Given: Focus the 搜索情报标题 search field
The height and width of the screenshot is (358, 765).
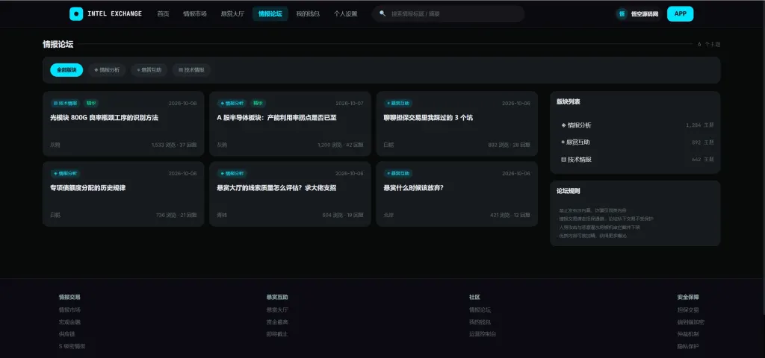Looking at the screenshot, I should pyautogui.click(x=448, y=13).
